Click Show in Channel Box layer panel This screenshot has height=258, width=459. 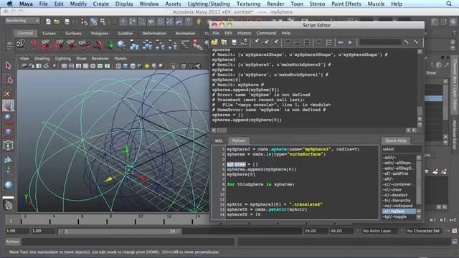click(x=430, y=73)
